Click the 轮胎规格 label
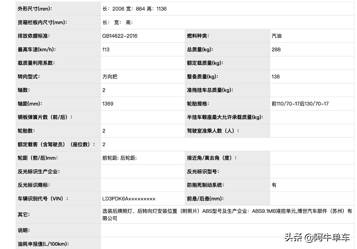 coord(198,104)
